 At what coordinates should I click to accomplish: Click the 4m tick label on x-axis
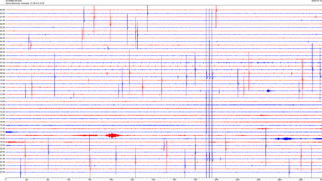[48, 180]
